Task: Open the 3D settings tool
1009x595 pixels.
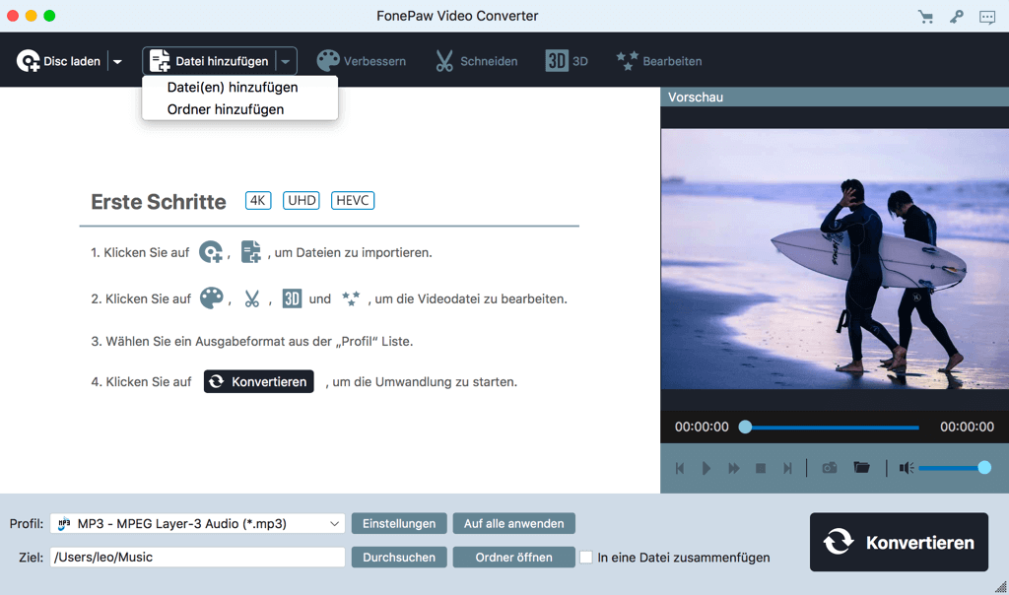Action: pos(567,61)
